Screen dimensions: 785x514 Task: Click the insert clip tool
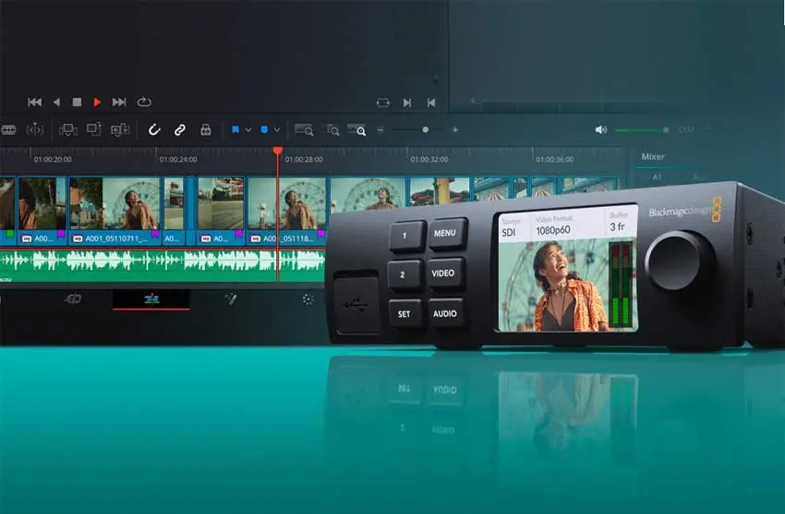(68, 130)
